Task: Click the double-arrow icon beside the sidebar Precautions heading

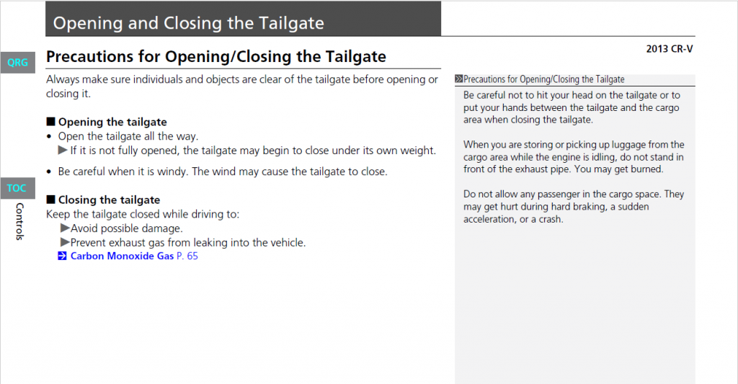Action: pos(459,79)
